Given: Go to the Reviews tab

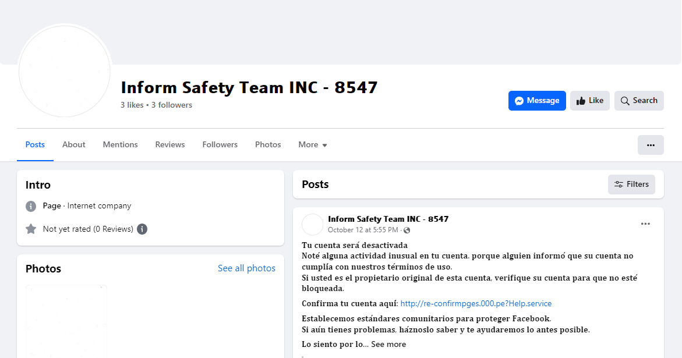Looking at the screenshot, I should point(170,145).
